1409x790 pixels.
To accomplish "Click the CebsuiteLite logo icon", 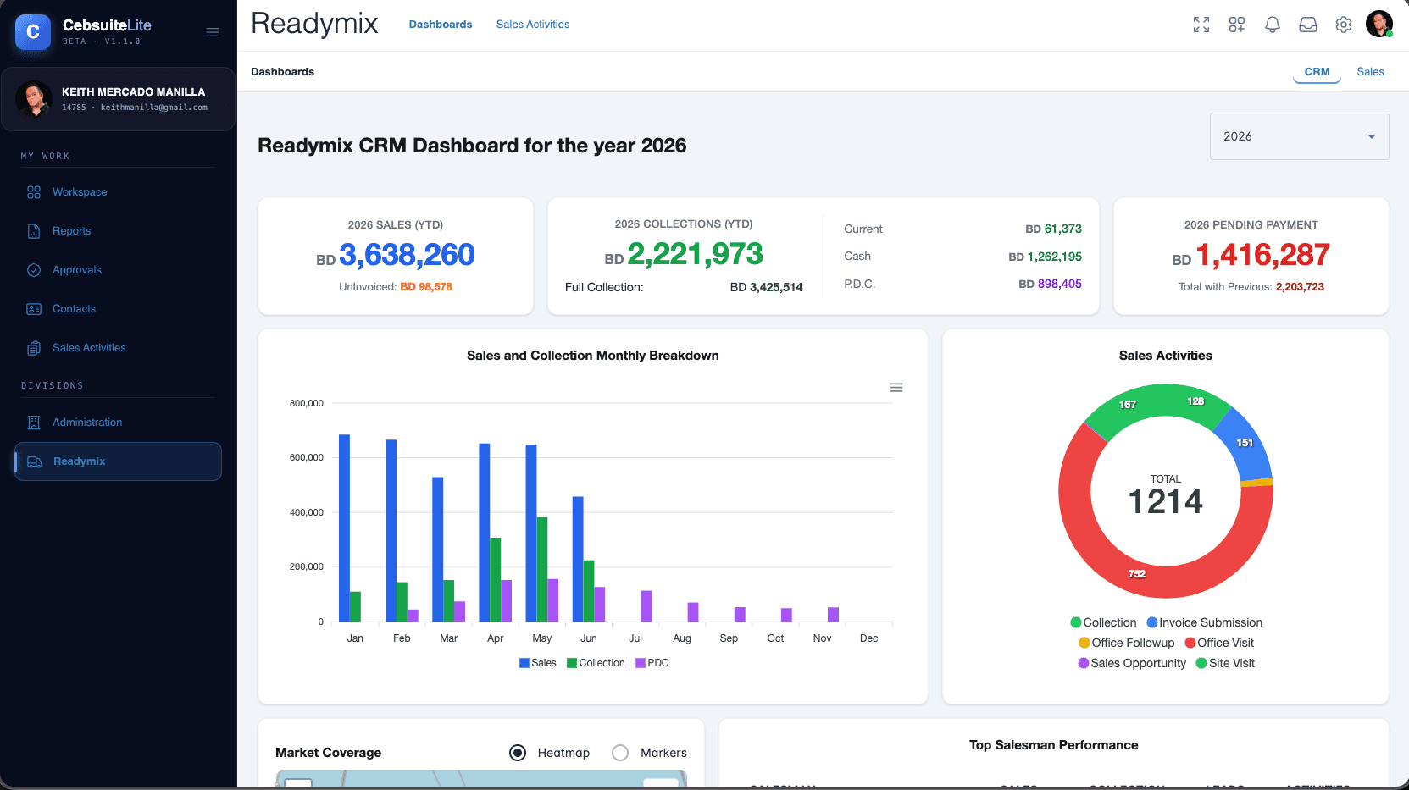I will tap(33, 32).
